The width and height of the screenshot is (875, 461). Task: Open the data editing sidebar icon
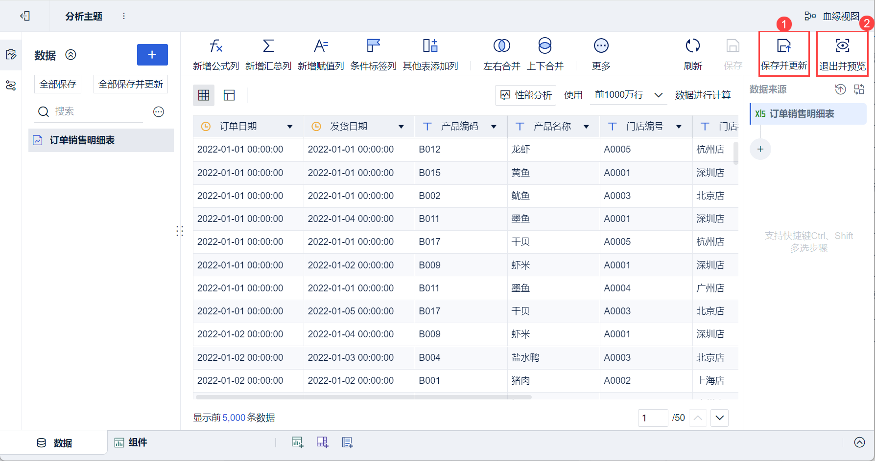11,54
